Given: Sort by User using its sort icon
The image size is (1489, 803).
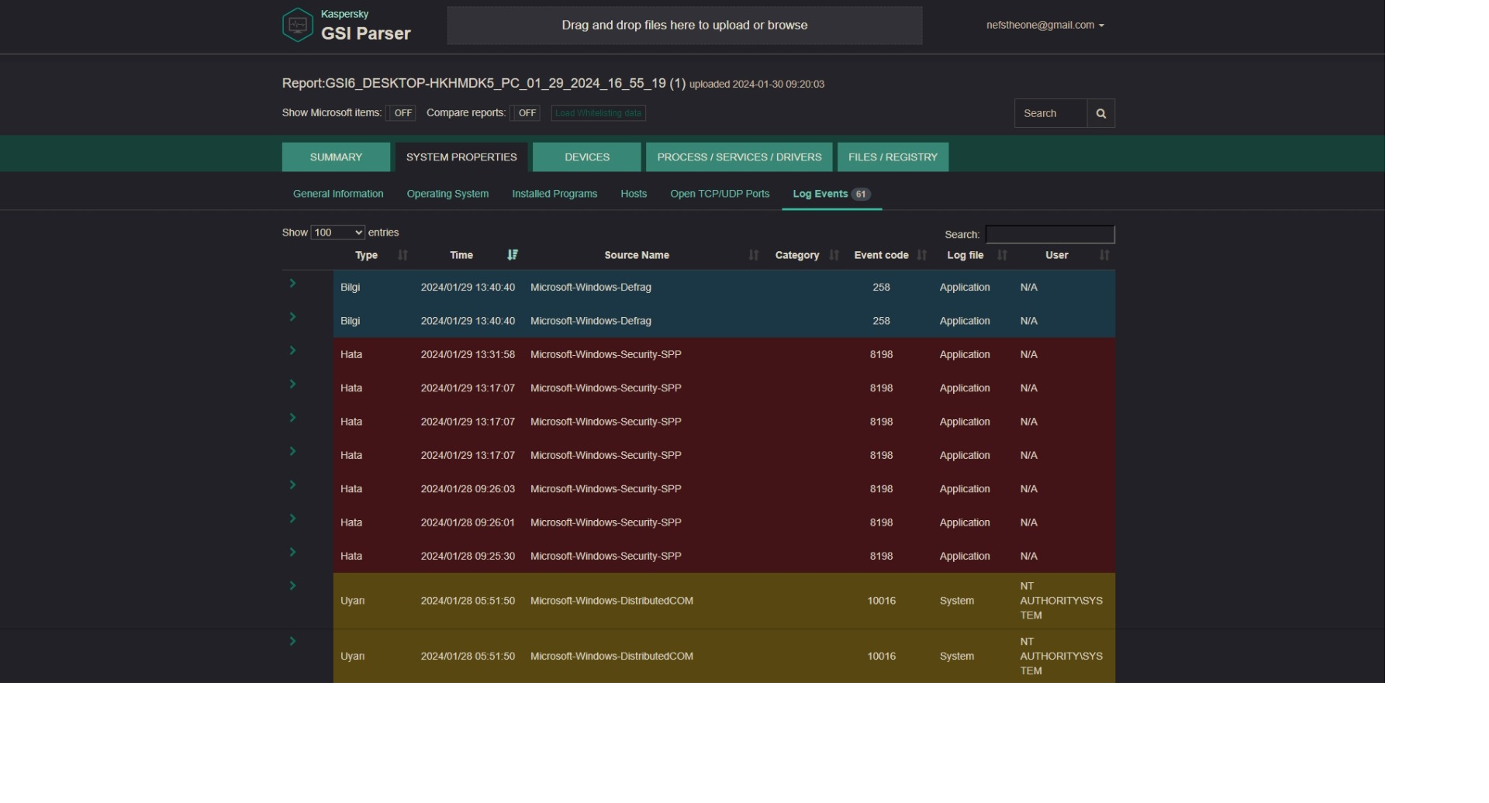Looking at the screenshot, I should [x=1105, y=255].
